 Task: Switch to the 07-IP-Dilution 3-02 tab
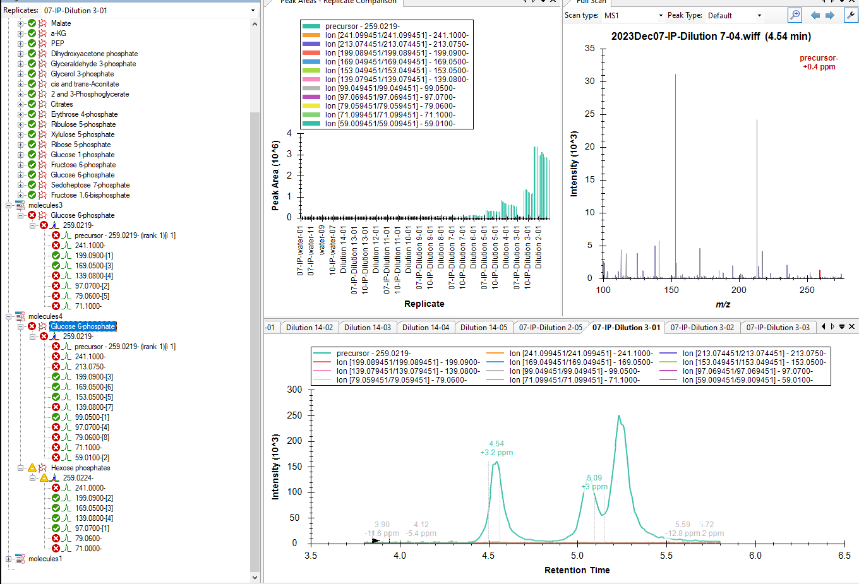(702, 327)
